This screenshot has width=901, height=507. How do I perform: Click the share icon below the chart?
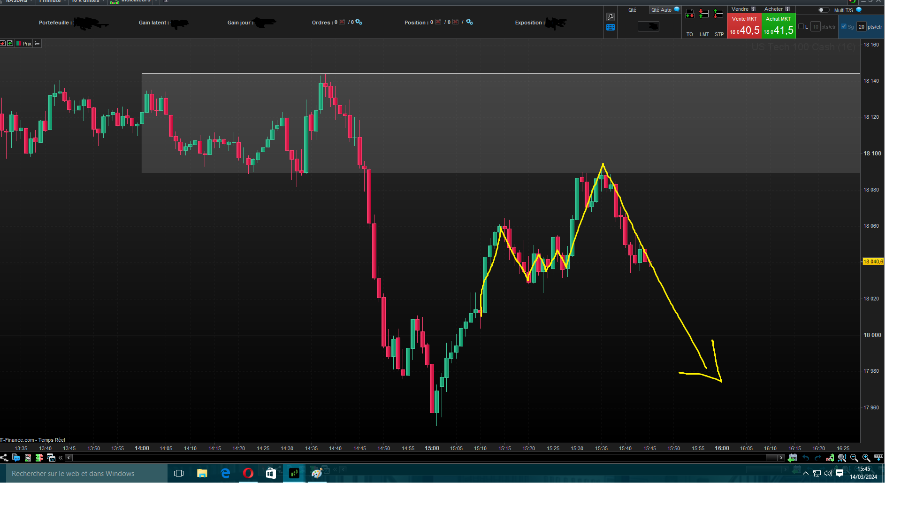click(4, 458)
